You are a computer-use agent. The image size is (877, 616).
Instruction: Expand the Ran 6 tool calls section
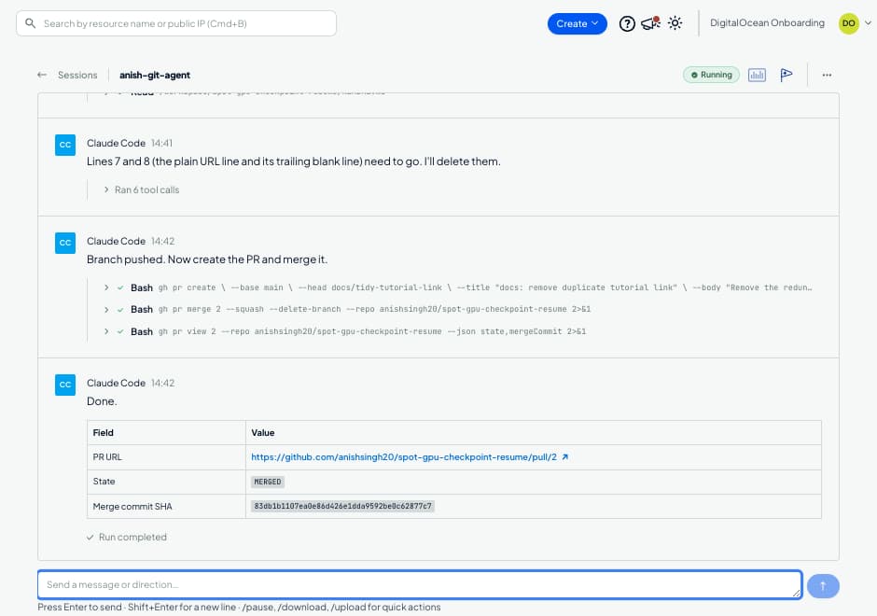(x=142, y=189)
